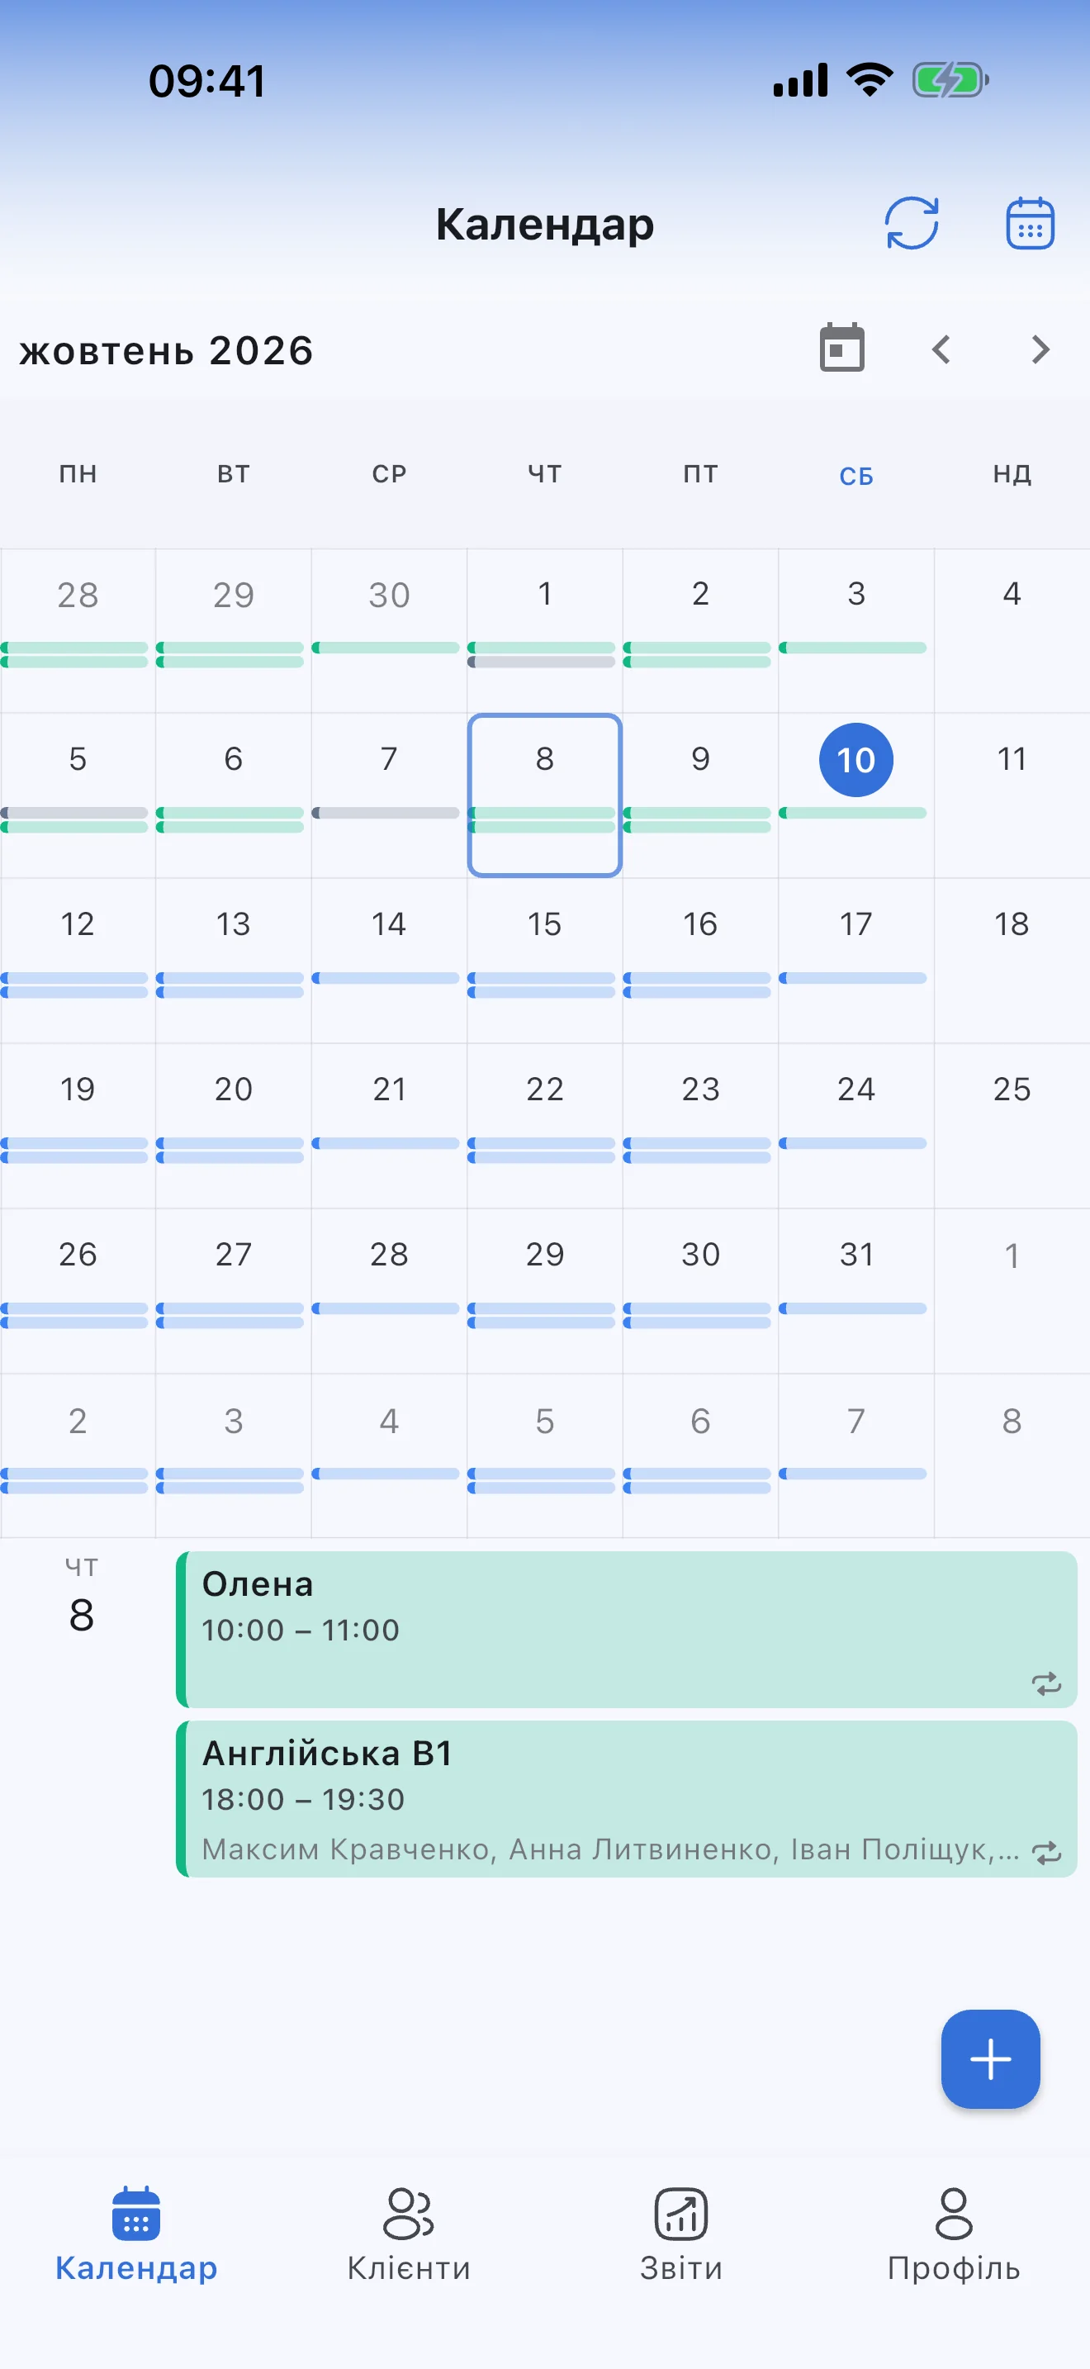Screen dimensions: 1090x2369
Task: Switch to the Клієнти tab
Action: pyautogui.click(x=408, y=2234)
